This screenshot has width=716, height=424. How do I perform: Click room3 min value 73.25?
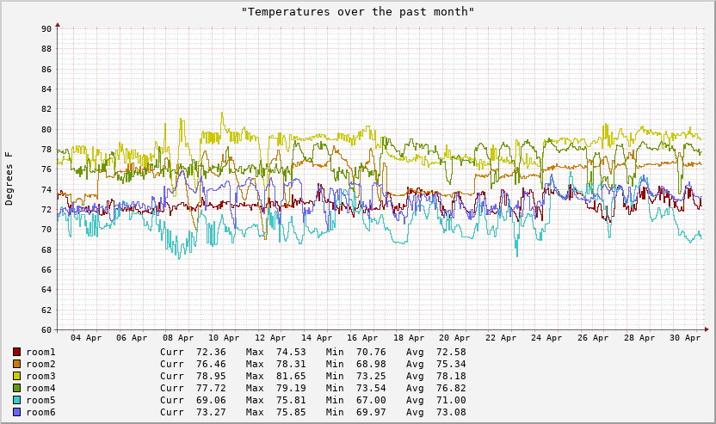click(371, 376)
